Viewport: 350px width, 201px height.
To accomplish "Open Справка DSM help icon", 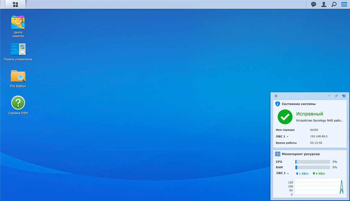I will pos(18,105).
